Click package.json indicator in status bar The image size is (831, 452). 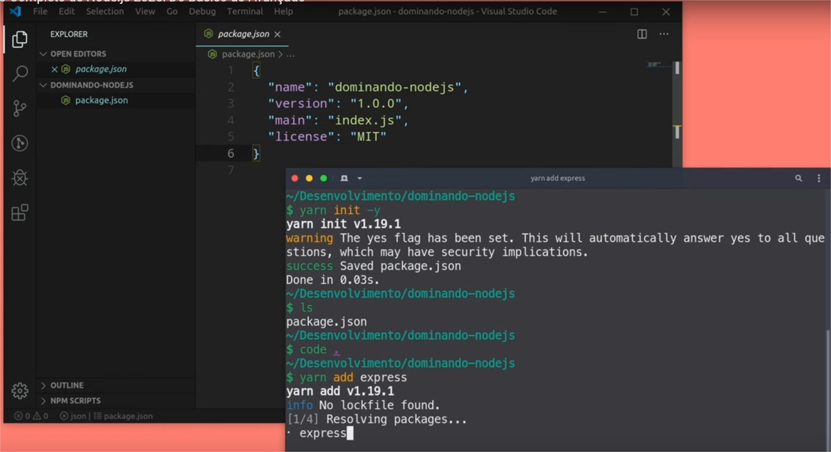(123, 416)
